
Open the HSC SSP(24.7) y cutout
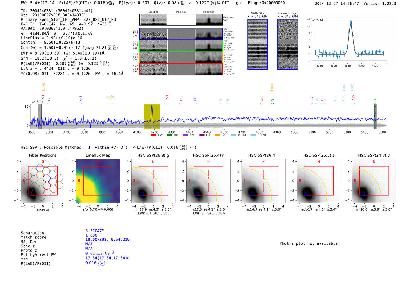[374, 181]
